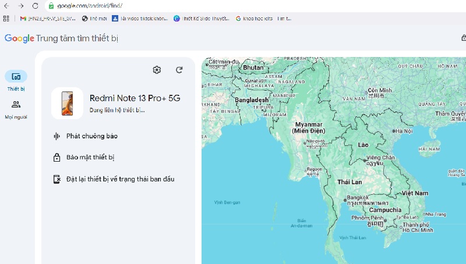Open the bookmarks apps grid icon

point(6,19)
